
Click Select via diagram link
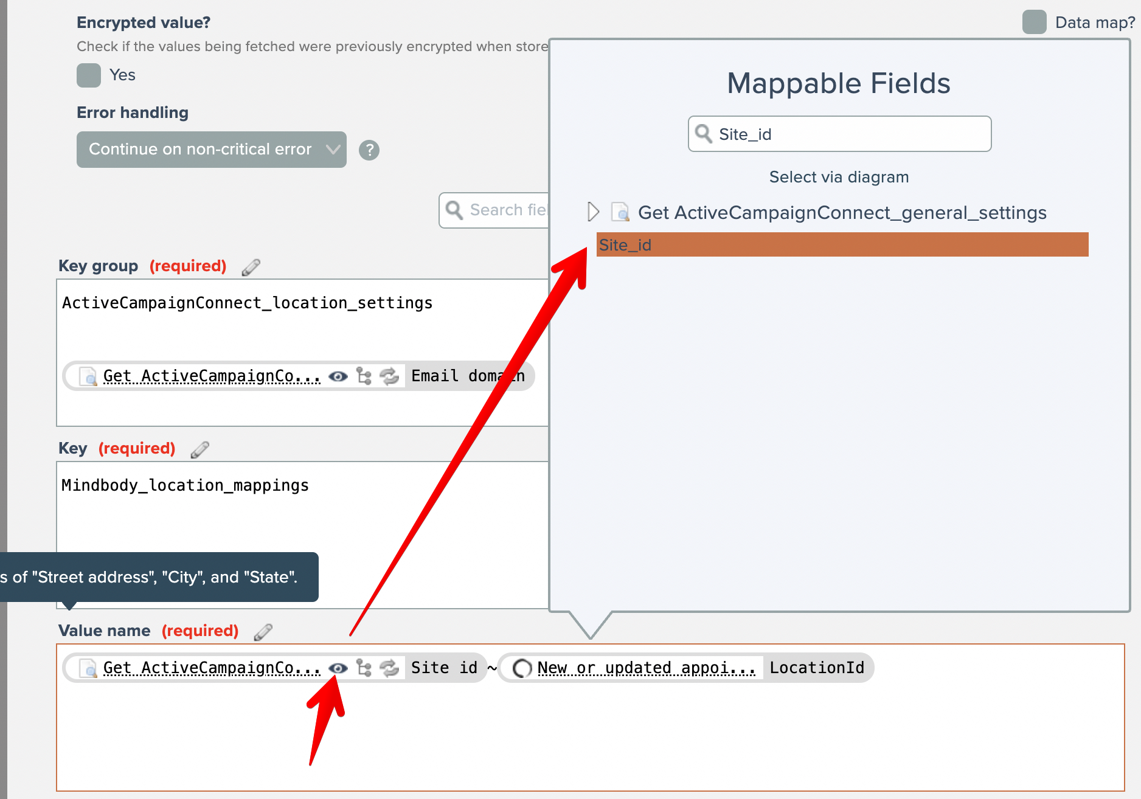[839, 177]
